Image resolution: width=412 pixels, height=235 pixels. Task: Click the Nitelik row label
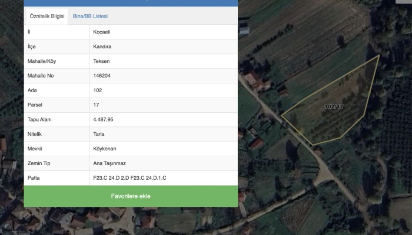coord(35,134)
